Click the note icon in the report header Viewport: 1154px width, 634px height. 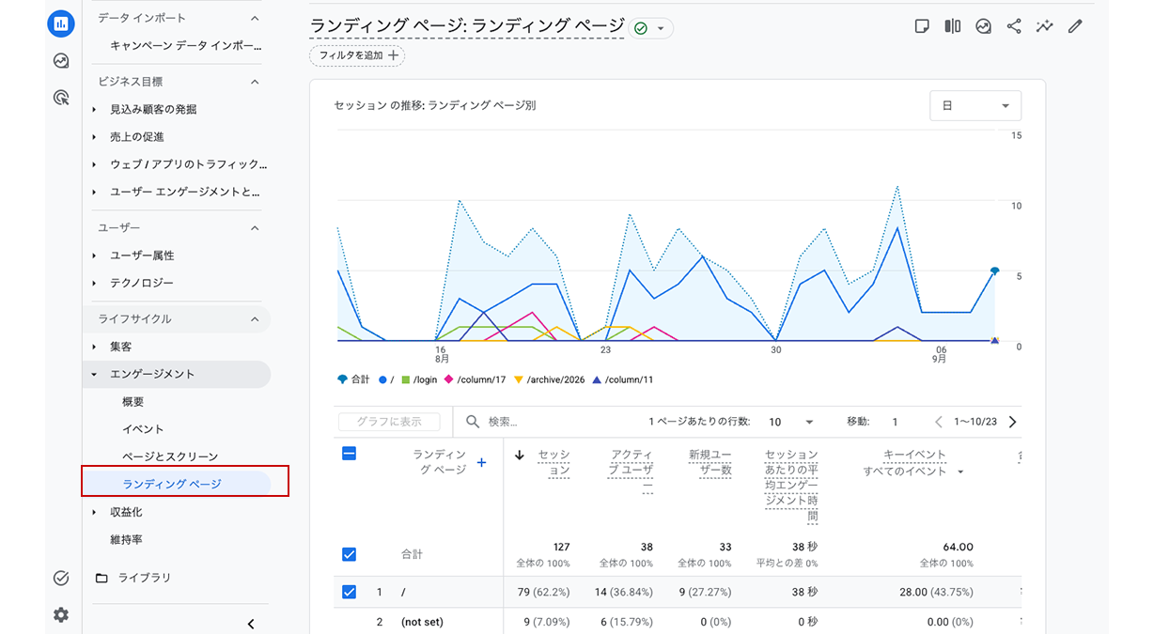[922, 26]
